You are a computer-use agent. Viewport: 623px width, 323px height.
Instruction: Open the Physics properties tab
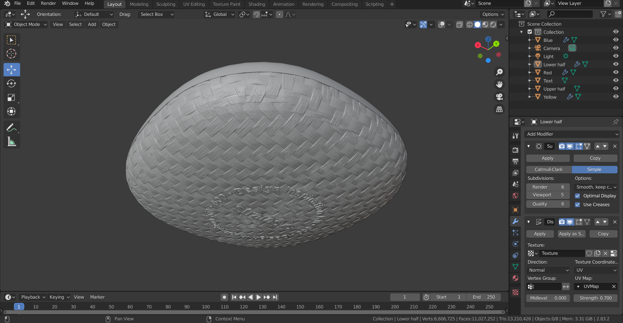(x=515, y=244)
